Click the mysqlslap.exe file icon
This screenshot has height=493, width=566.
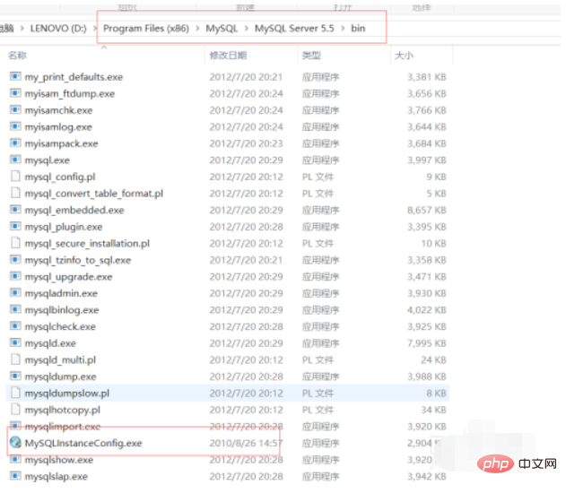pos(15,476)
